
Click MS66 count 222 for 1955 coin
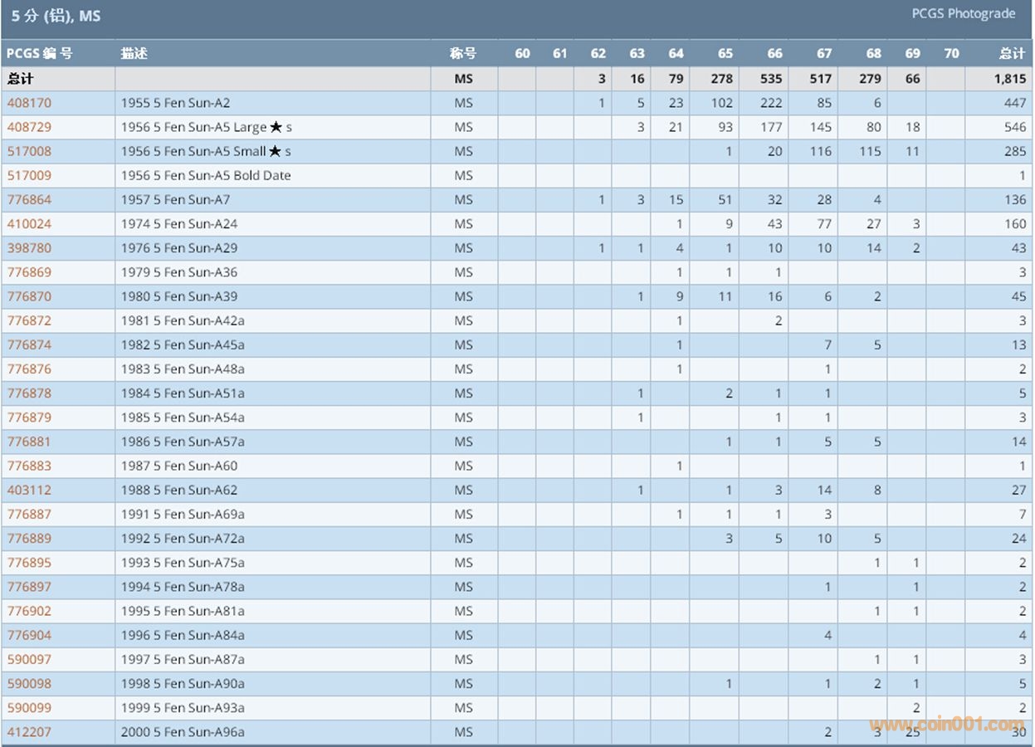(770, 103)
